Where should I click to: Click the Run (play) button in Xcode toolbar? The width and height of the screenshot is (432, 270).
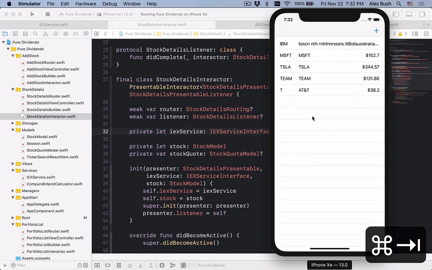32,14
